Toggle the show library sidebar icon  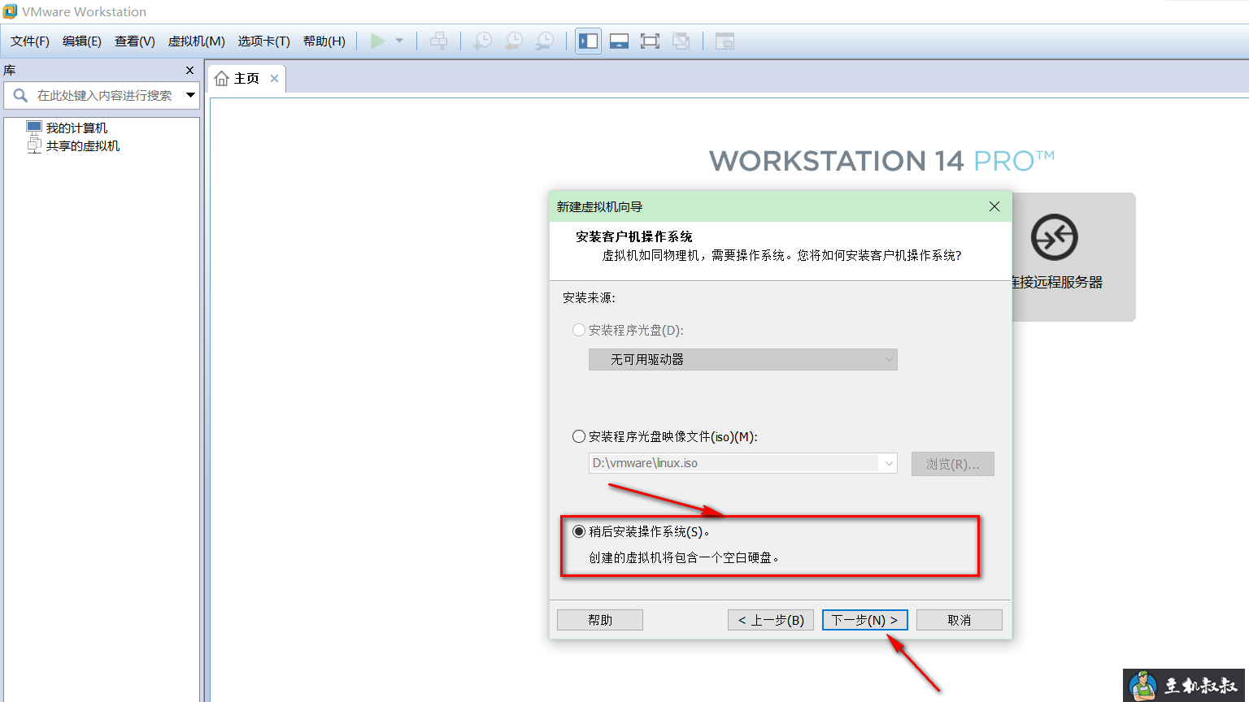point(588,41)
